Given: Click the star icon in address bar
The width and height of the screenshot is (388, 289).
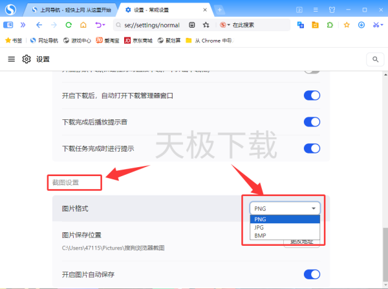Looking at the screenshot, I should click(x=206, y=25).
